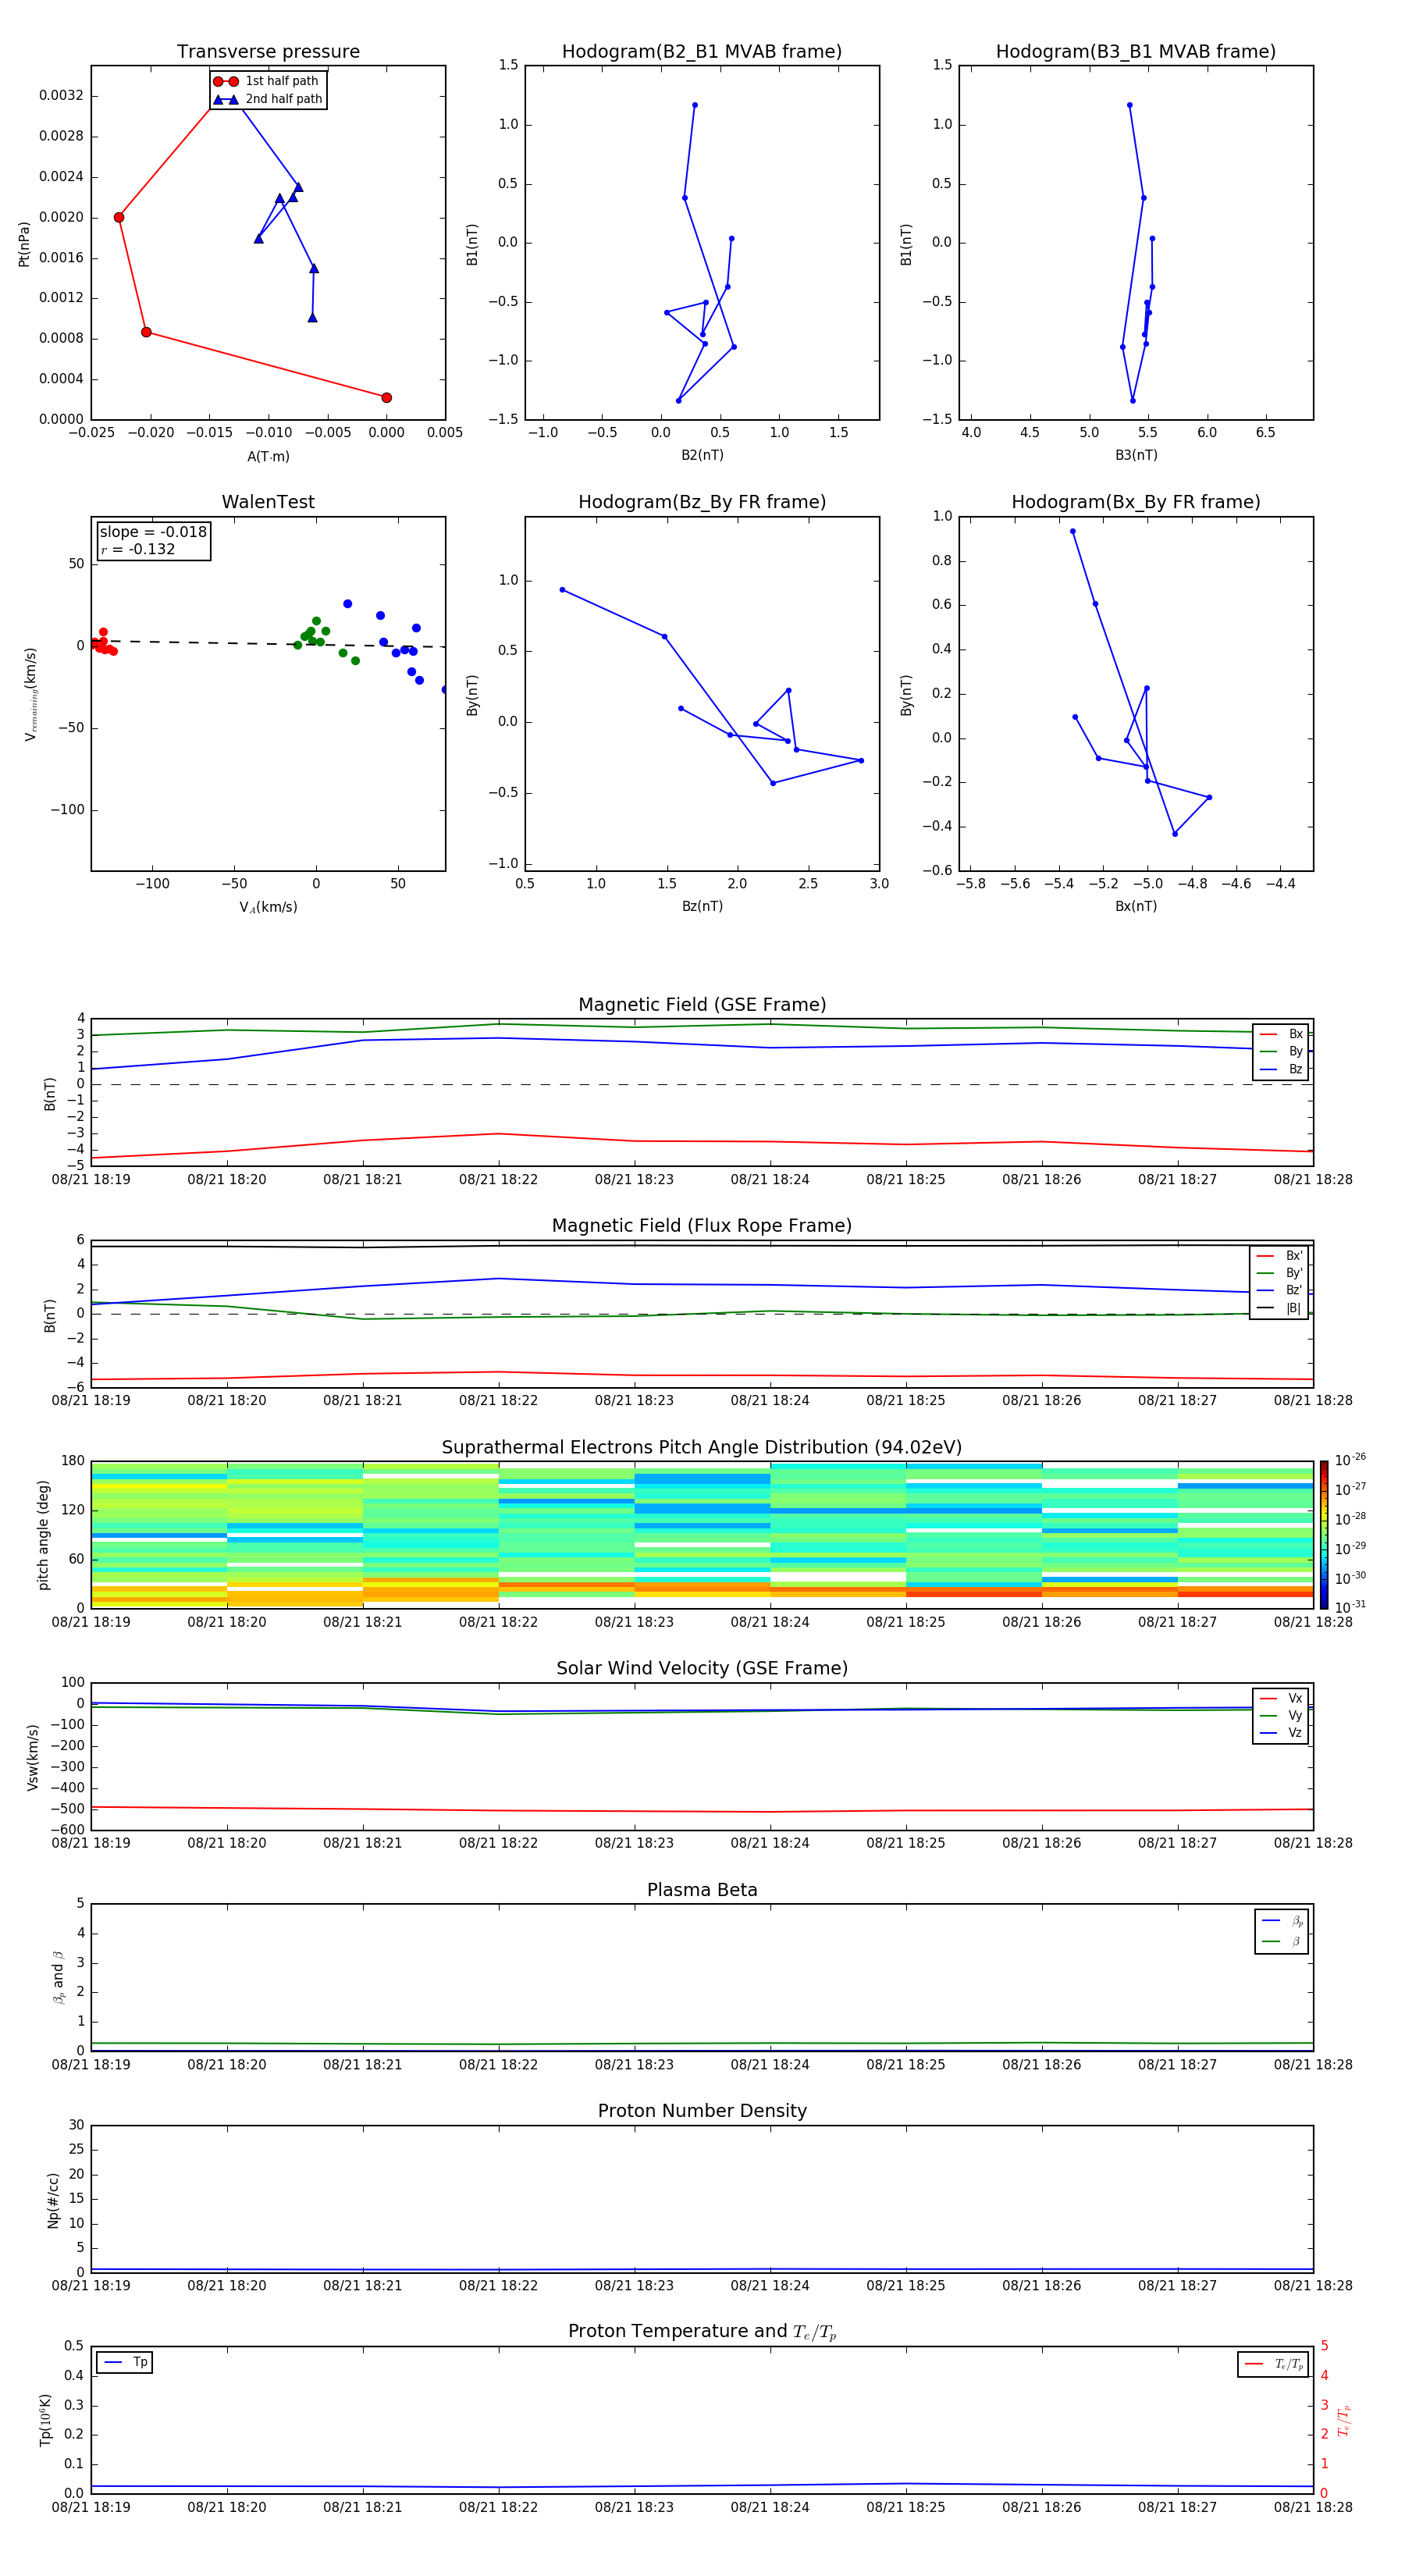Select the '1st half path' legend entry
Screen dimensions: 1405x2576
pos(267,81)
